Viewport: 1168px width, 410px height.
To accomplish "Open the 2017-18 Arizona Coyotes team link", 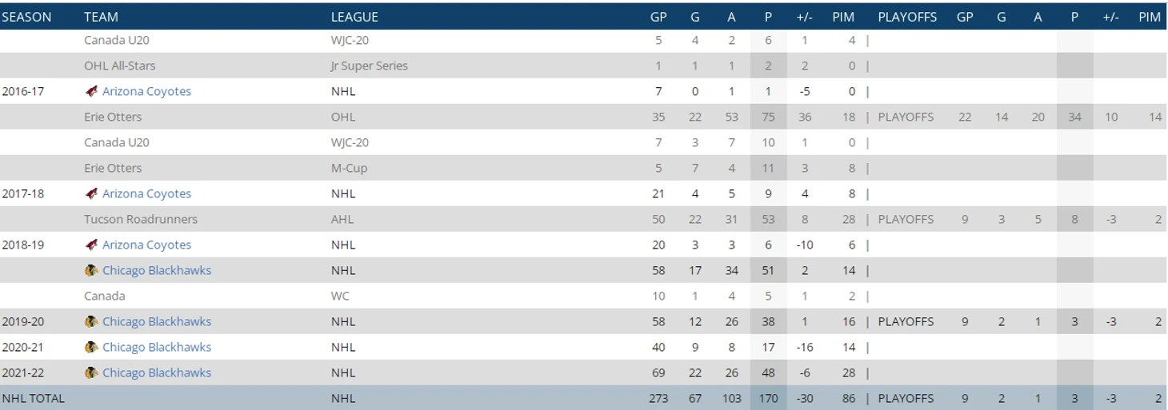I will [x=146, y=193].
